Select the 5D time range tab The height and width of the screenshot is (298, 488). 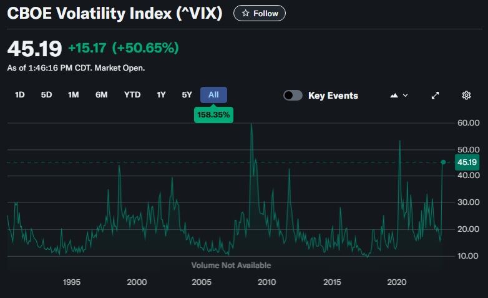pos(46,95)
